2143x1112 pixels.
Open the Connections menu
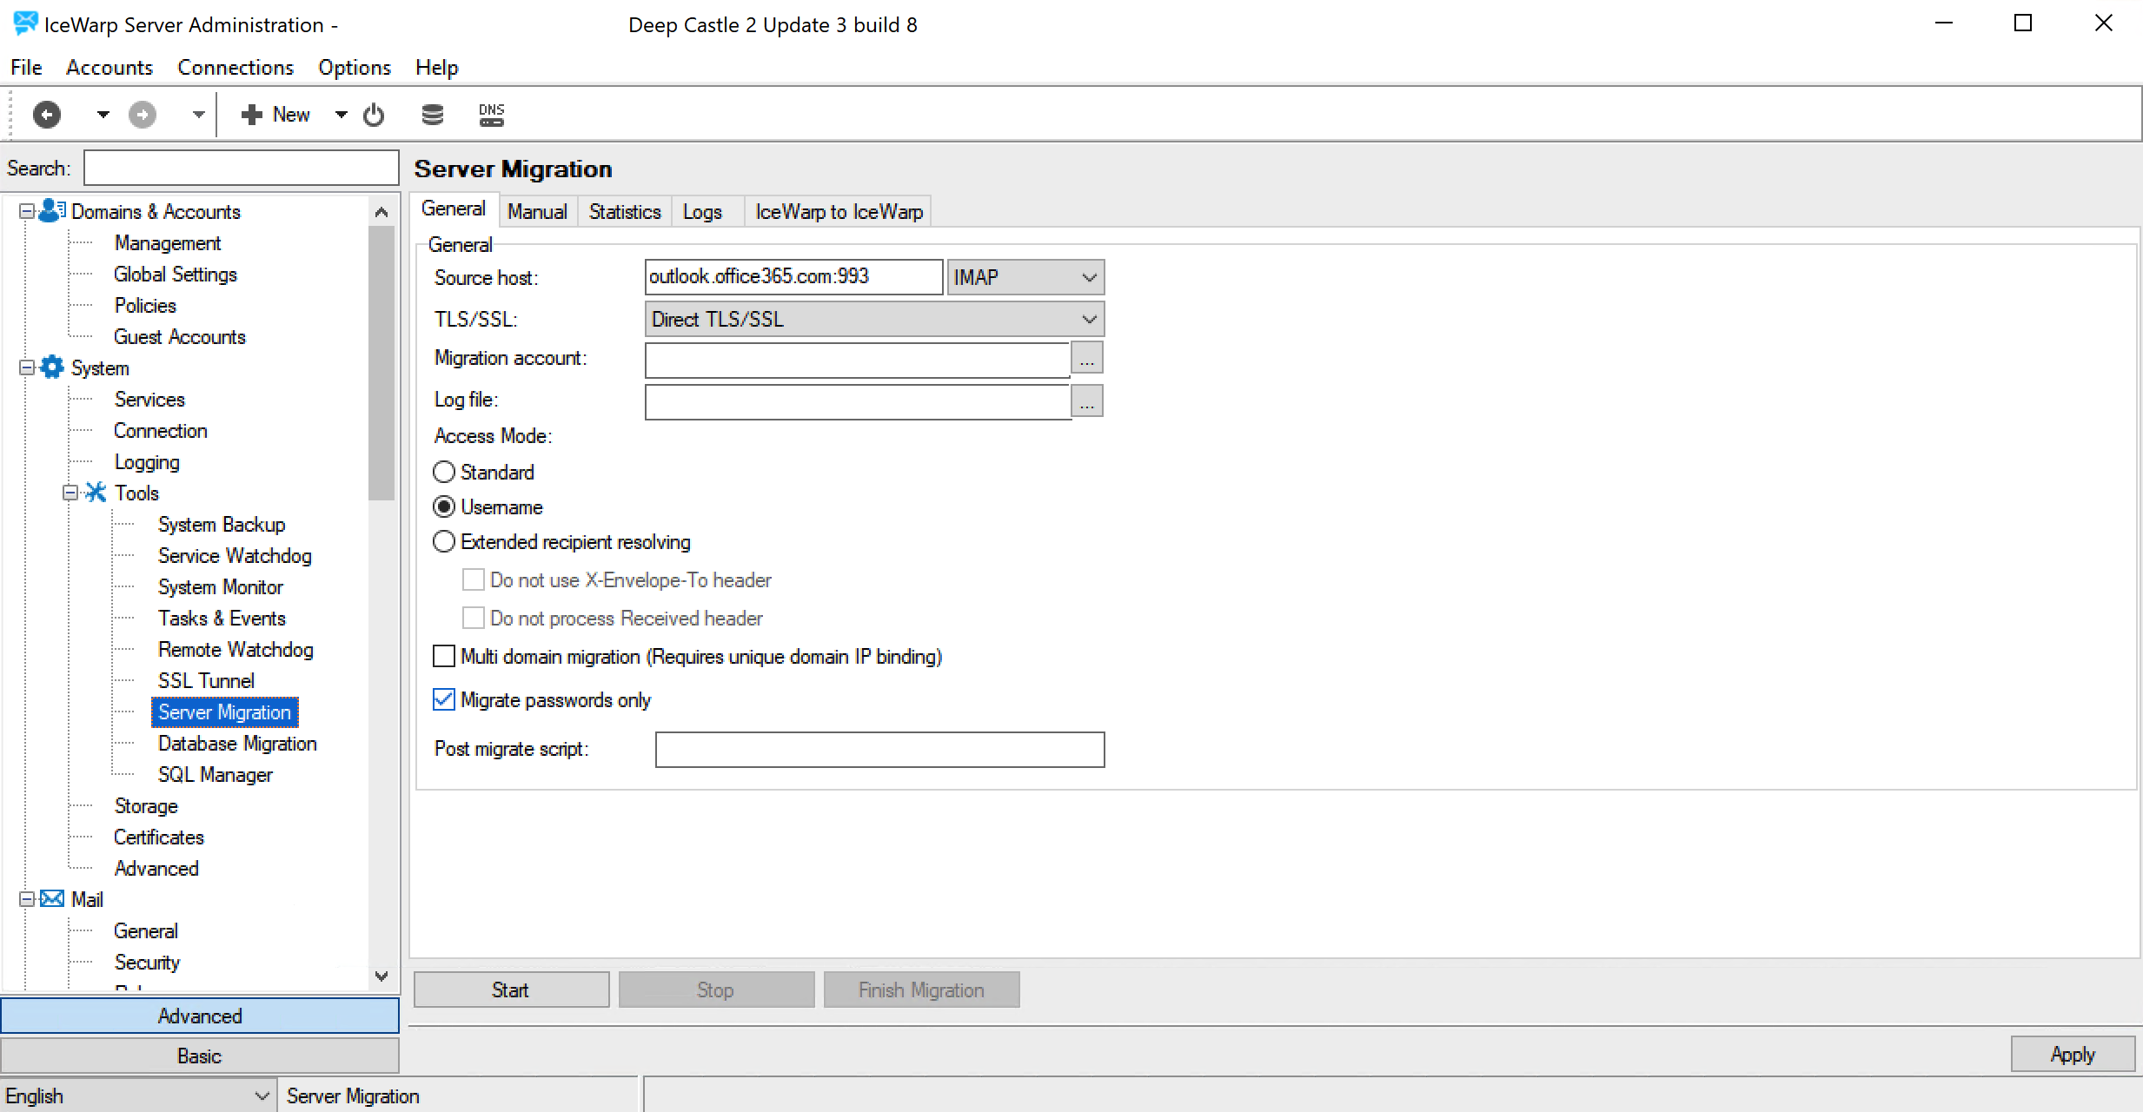[x=236, y=67]
